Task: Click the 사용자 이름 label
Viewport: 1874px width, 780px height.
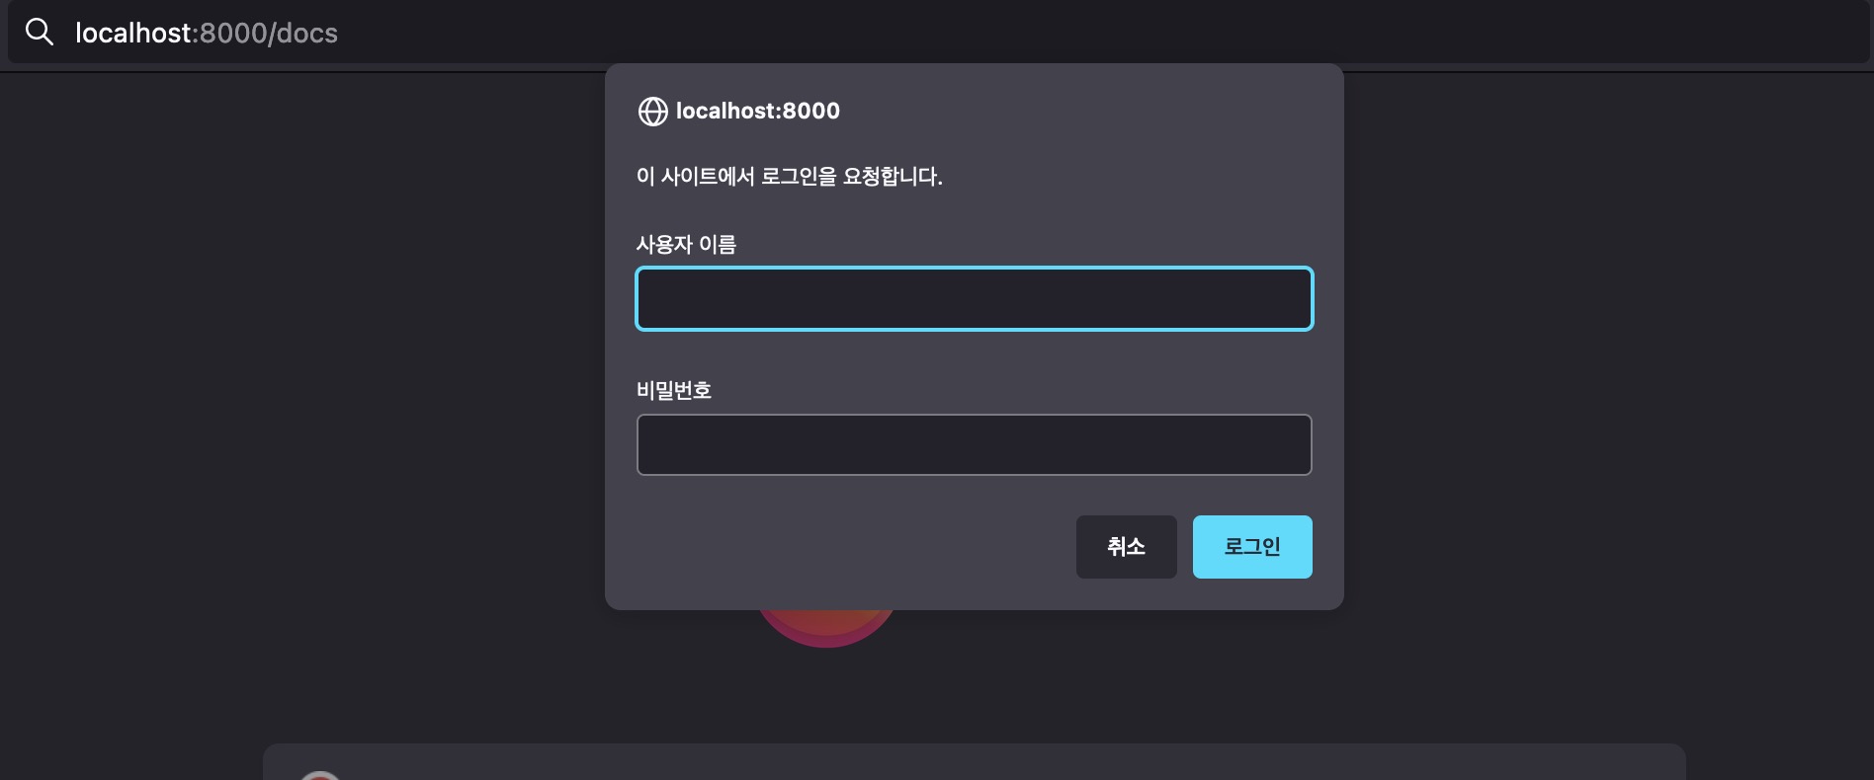Action: click(x=686, y=244)
